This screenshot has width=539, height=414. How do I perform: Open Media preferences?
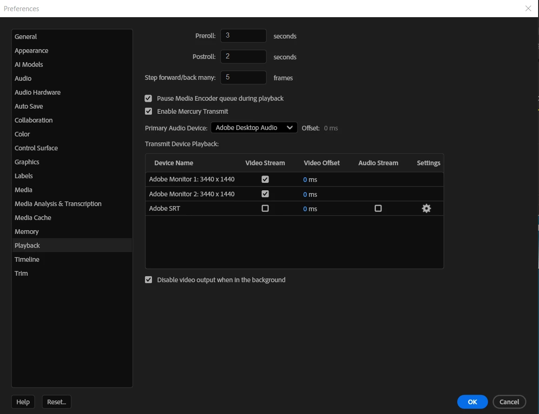72,190
